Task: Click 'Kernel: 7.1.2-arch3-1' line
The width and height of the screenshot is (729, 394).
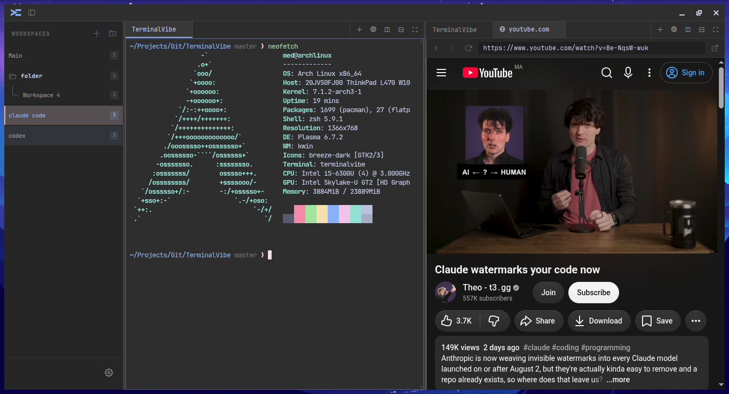Action: [x=322, y=92]
